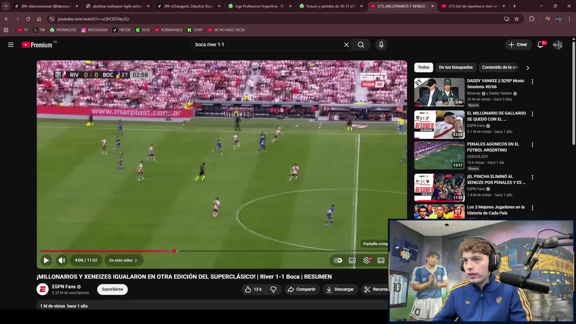Switch to theater mode icon

click(381, 260)
